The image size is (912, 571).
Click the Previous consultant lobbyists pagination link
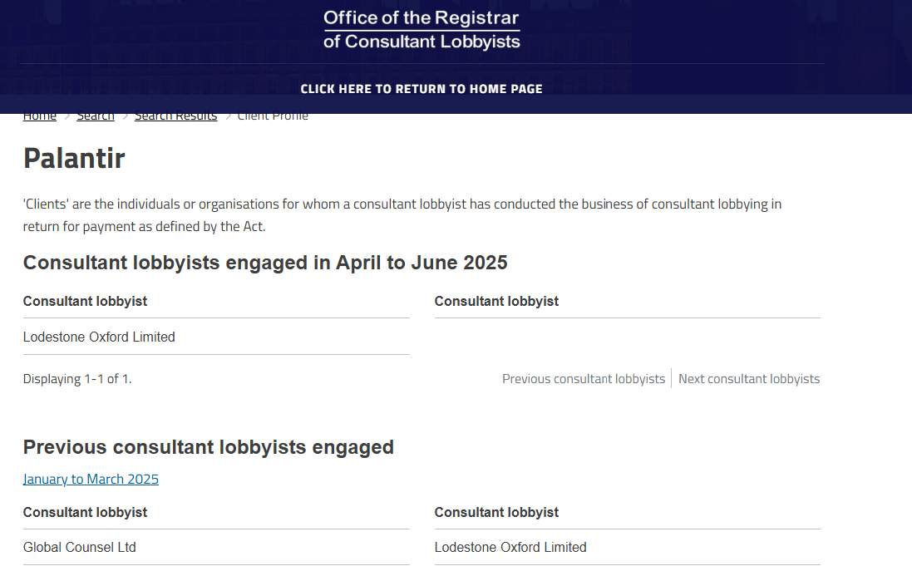[x=584, y=379]
